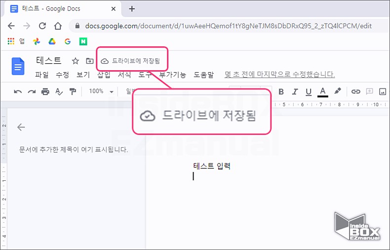The height and width of the screenshot is (250, 390).
Task: Toggle Underline formatting
Action: (309, 91)
